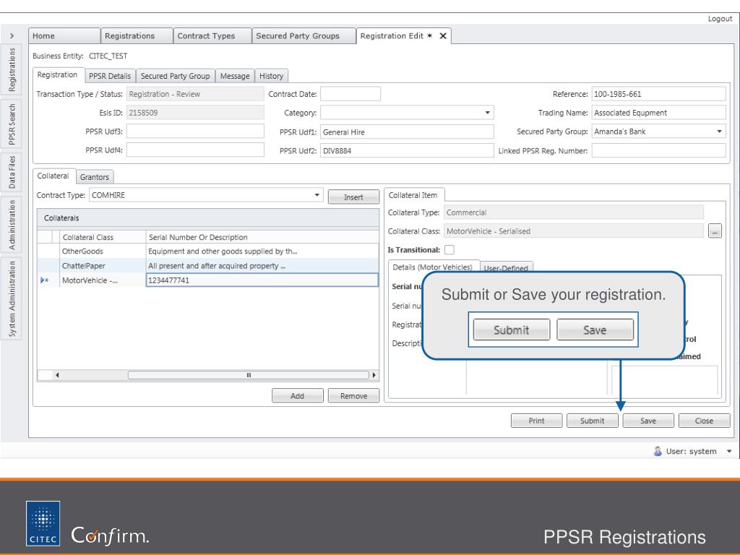
Task: Click the Linked PPSR Reg. Number field
Action: [659, 150]
